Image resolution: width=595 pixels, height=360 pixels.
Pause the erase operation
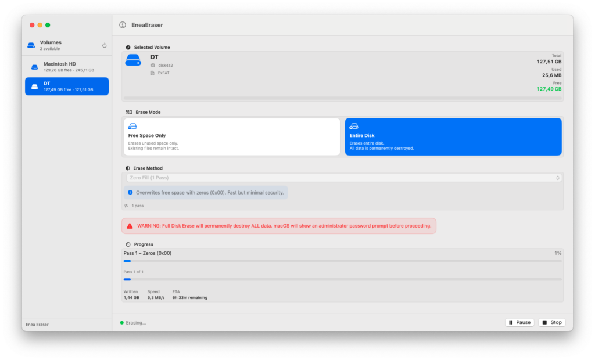[519, 322]
